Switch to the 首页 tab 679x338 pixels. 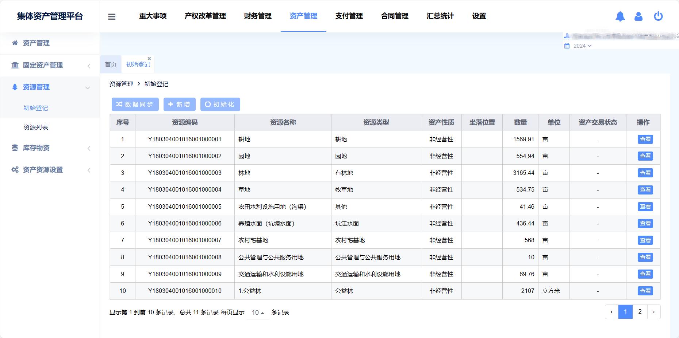coord(111,64)
